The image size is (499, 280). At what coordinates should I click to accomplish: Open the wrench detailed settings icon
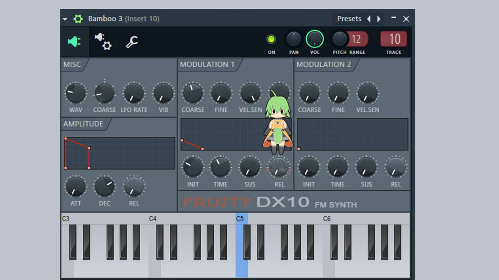click(132, 42)
